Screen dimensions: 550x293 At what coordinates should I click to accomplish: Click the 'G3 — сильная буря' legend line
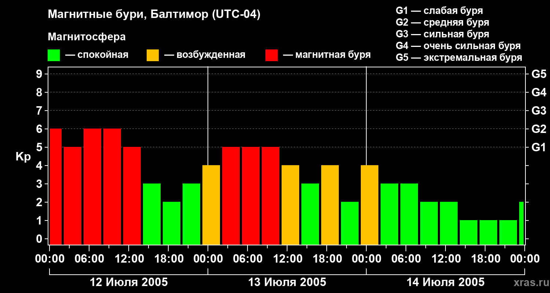tap(442, 34)
